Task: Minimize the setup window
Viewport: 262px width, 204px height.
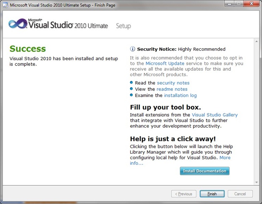Action: [x=229, y=4]
